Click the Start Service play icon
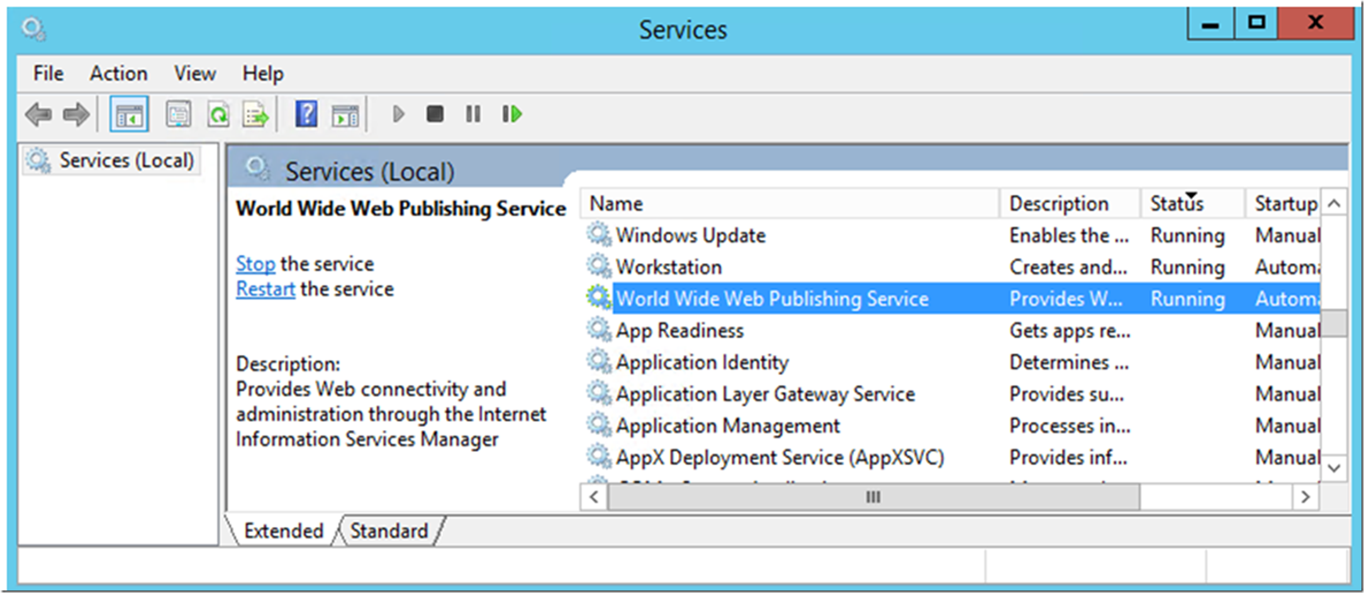Image resolution: width=1364 pixels, height=593 pixels. coord(398,115)
